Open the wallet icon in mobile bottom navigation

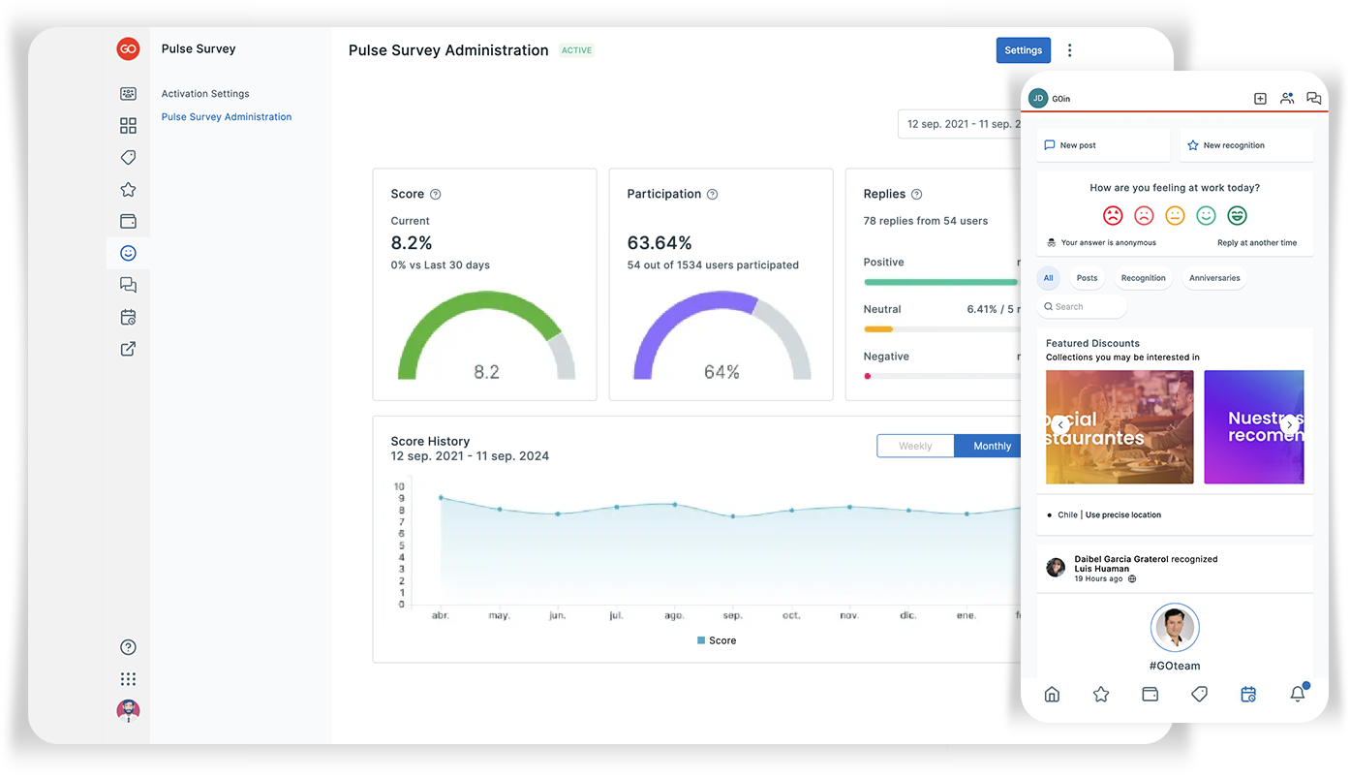[x=1151, y=694]
